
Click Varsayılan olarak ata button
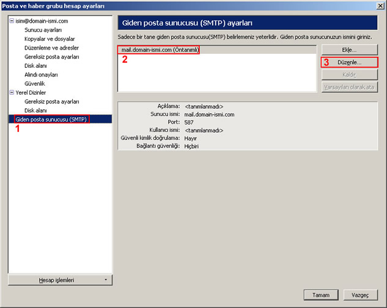click(x=349, y=87)
